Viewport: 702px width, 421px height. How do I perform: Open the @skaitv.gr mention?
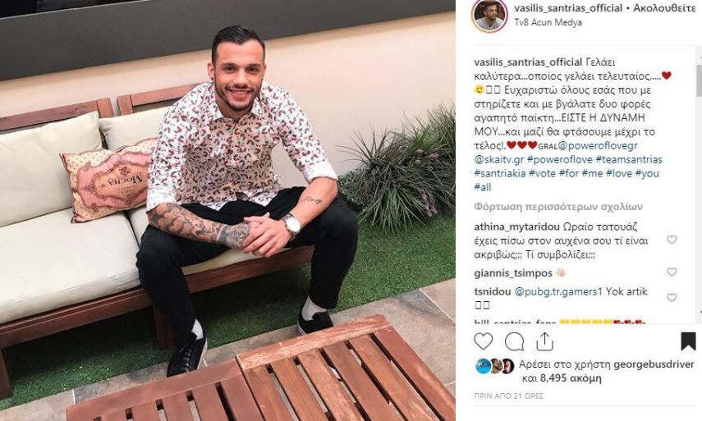[498, 160]
